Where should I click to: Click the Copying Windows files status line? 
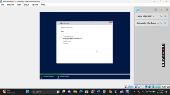68,37
